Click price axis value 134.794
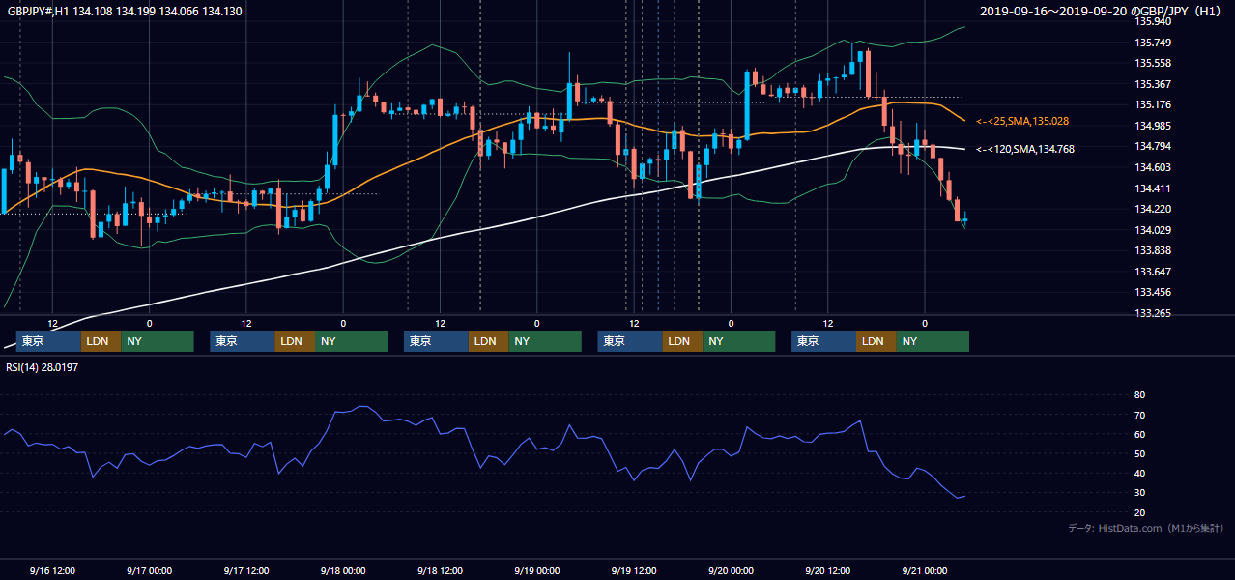 pos(1153,146)
